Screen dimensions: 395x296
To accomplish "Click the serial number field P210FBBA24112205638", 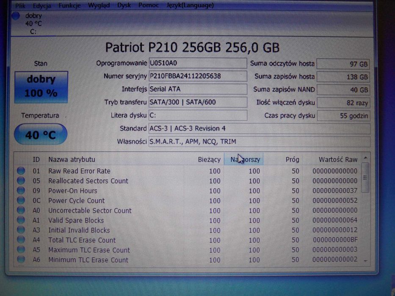I will (x=198, y=76).
